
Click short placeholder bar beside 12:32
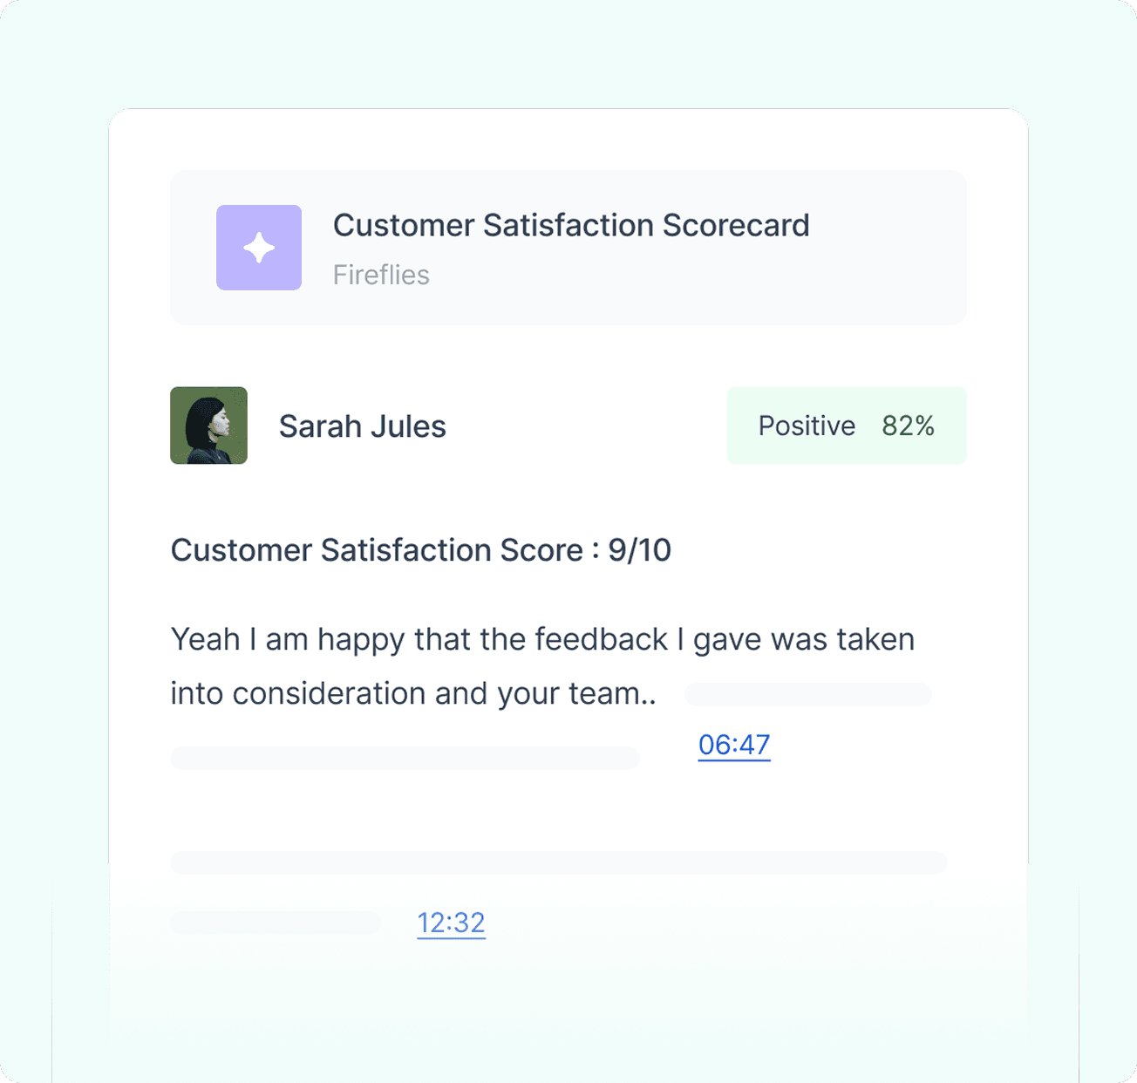coord(276,923)
